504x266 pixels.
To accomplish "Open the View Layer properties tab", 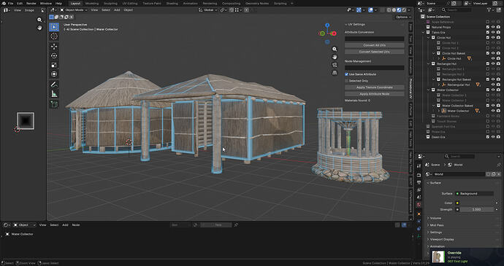I will point(419,190).
